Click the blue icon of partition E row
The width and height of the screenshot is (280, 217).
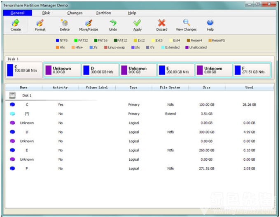tap(12, 150)
